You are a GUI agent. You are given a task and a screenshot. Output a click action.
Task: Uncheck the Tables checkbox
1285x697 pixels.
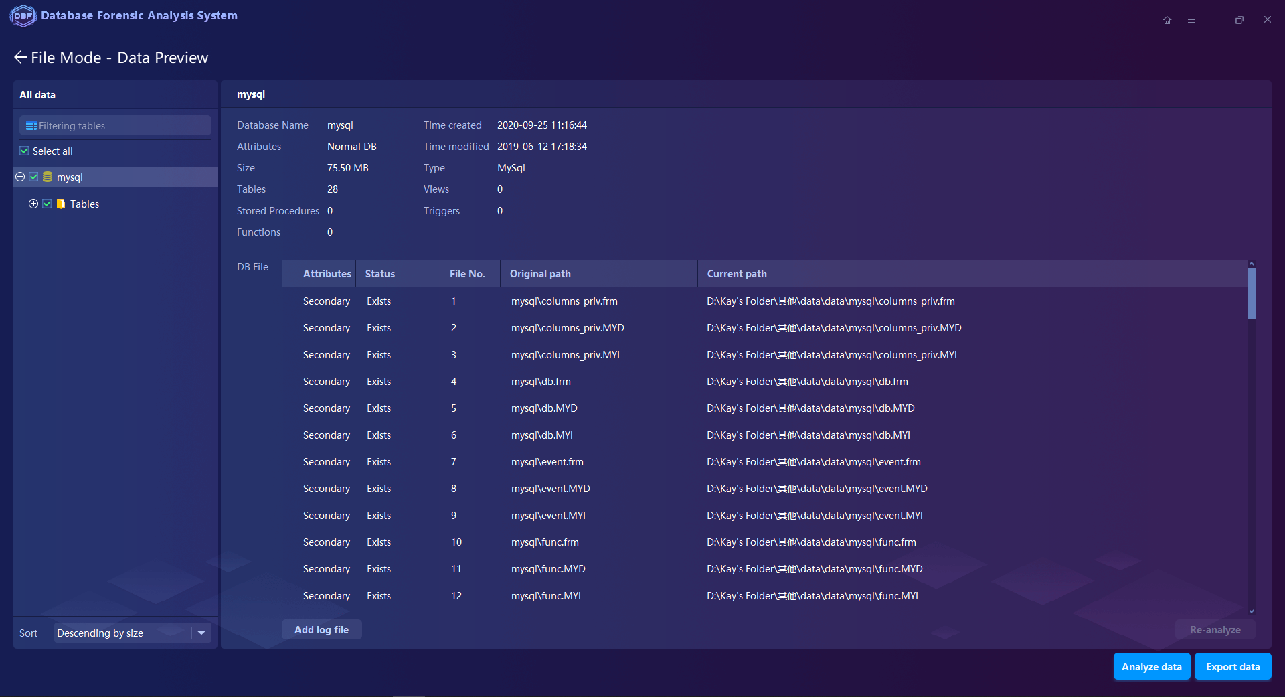pos(47,204)
